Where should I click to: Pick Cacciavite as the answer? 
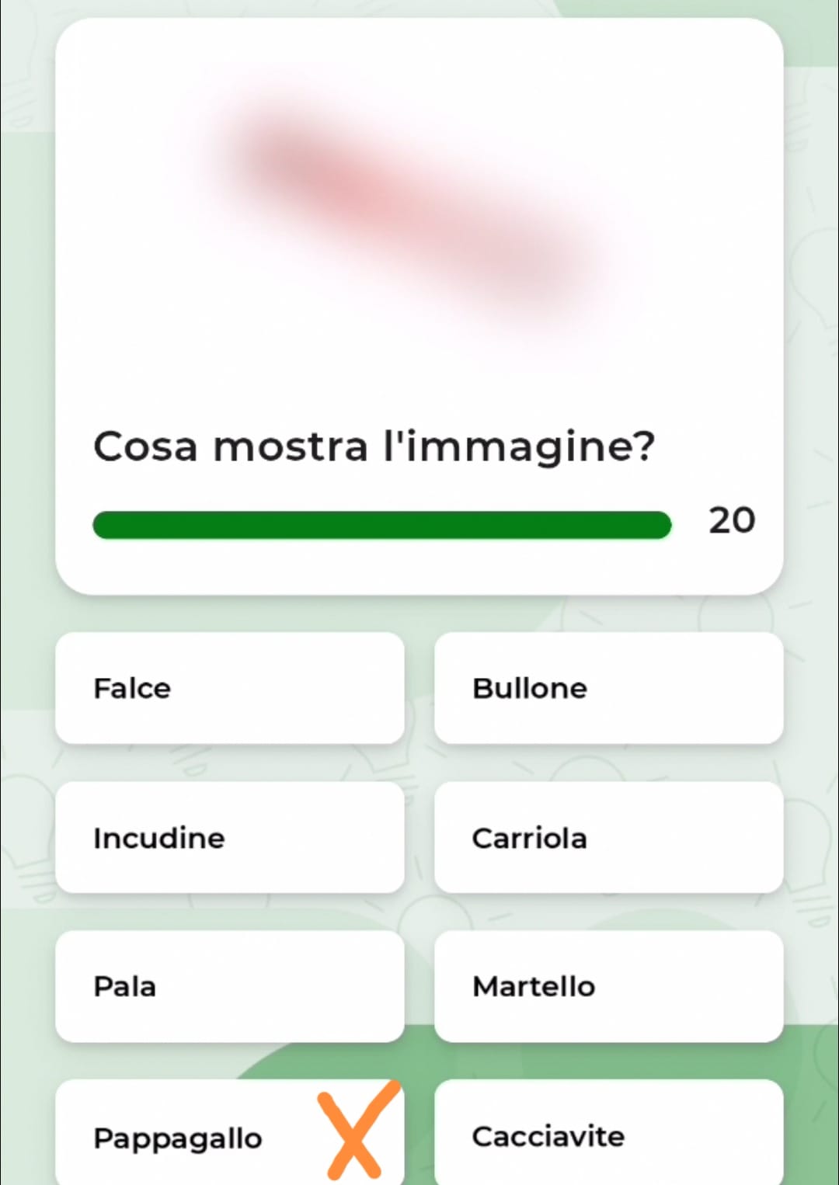(x=608, y=1135)
